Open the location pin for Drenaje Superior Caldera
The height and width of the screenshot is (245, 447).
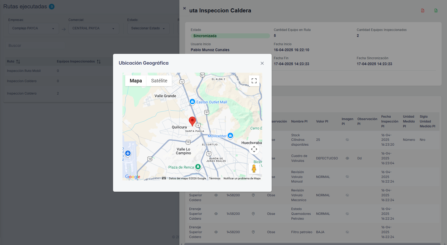(253, 213)
